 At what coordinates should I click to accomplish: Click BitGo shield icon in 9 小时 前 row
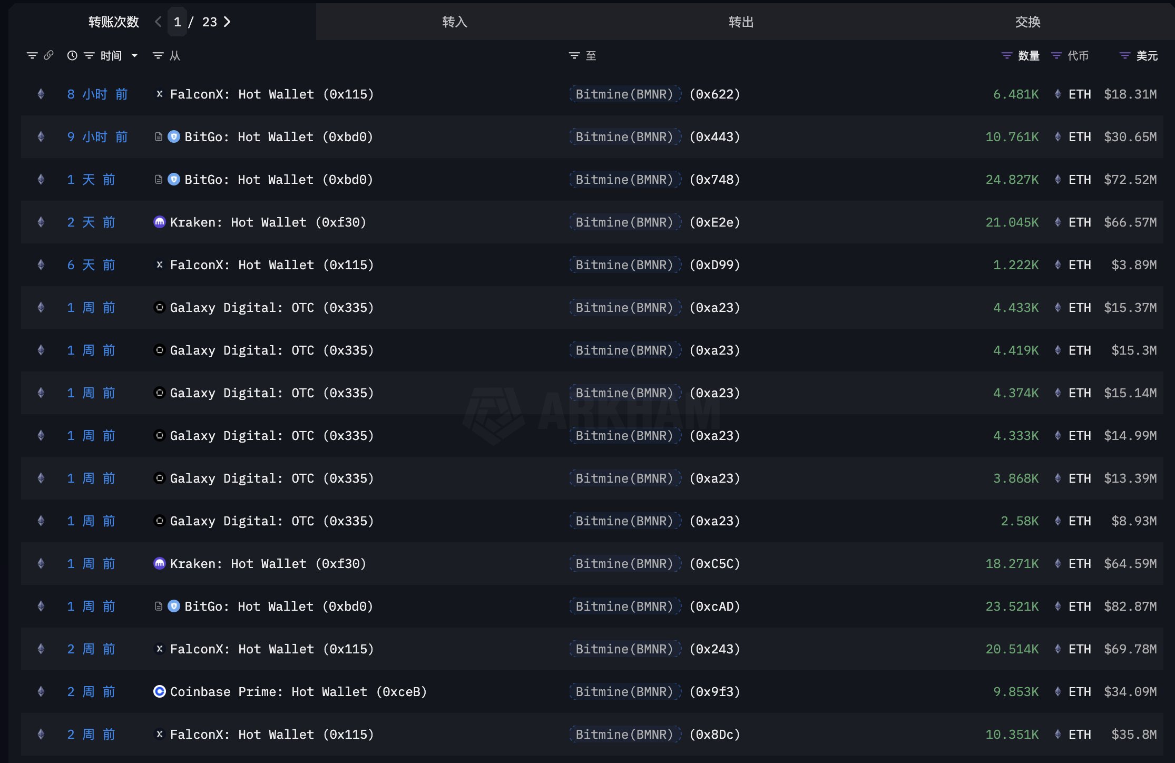[x=174, y=137]
